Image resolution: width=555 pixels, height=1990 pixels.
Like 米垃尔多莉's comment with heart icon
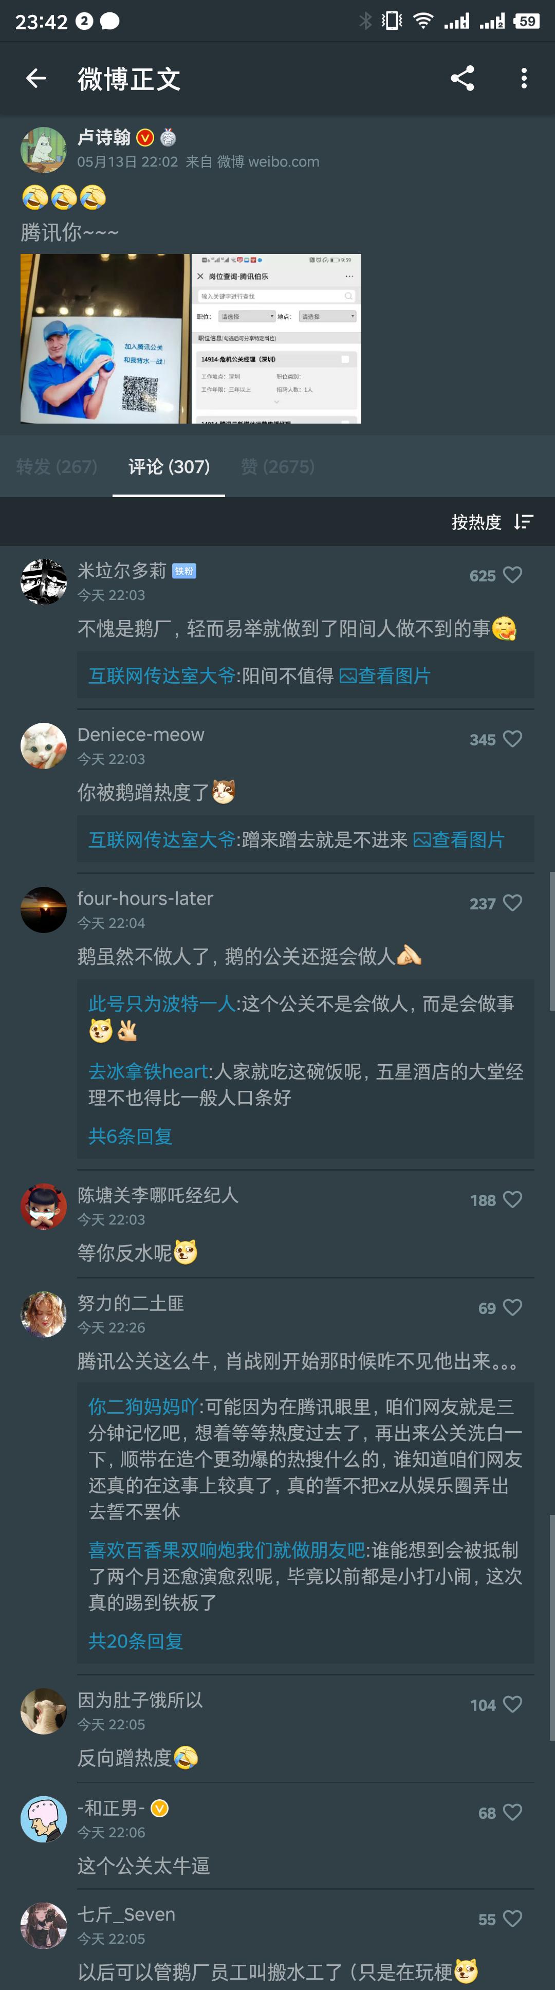pyautogui.click(x=512, y=576)
